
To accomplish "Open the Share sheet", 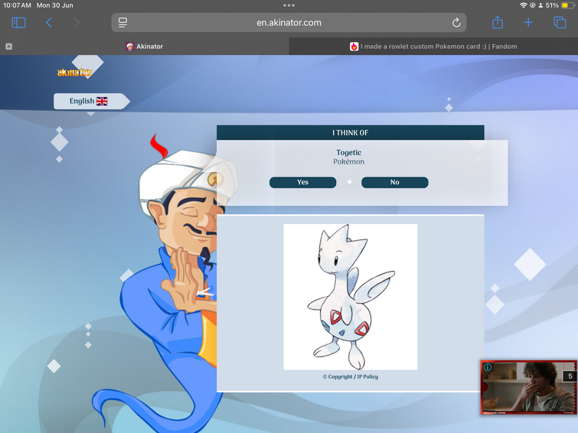I will [498, 22].
